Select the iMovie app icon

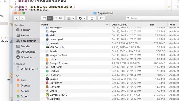(47, 51)
